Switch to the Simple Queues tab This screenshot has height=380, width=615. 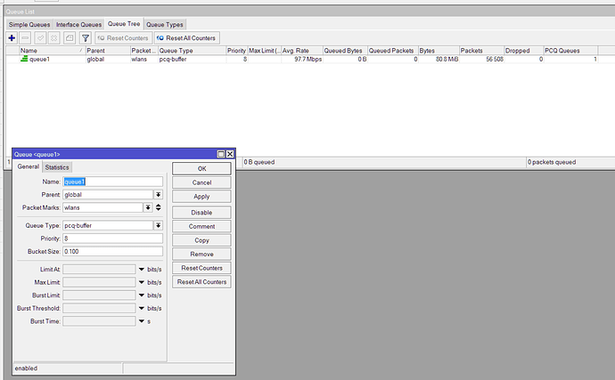29,24
